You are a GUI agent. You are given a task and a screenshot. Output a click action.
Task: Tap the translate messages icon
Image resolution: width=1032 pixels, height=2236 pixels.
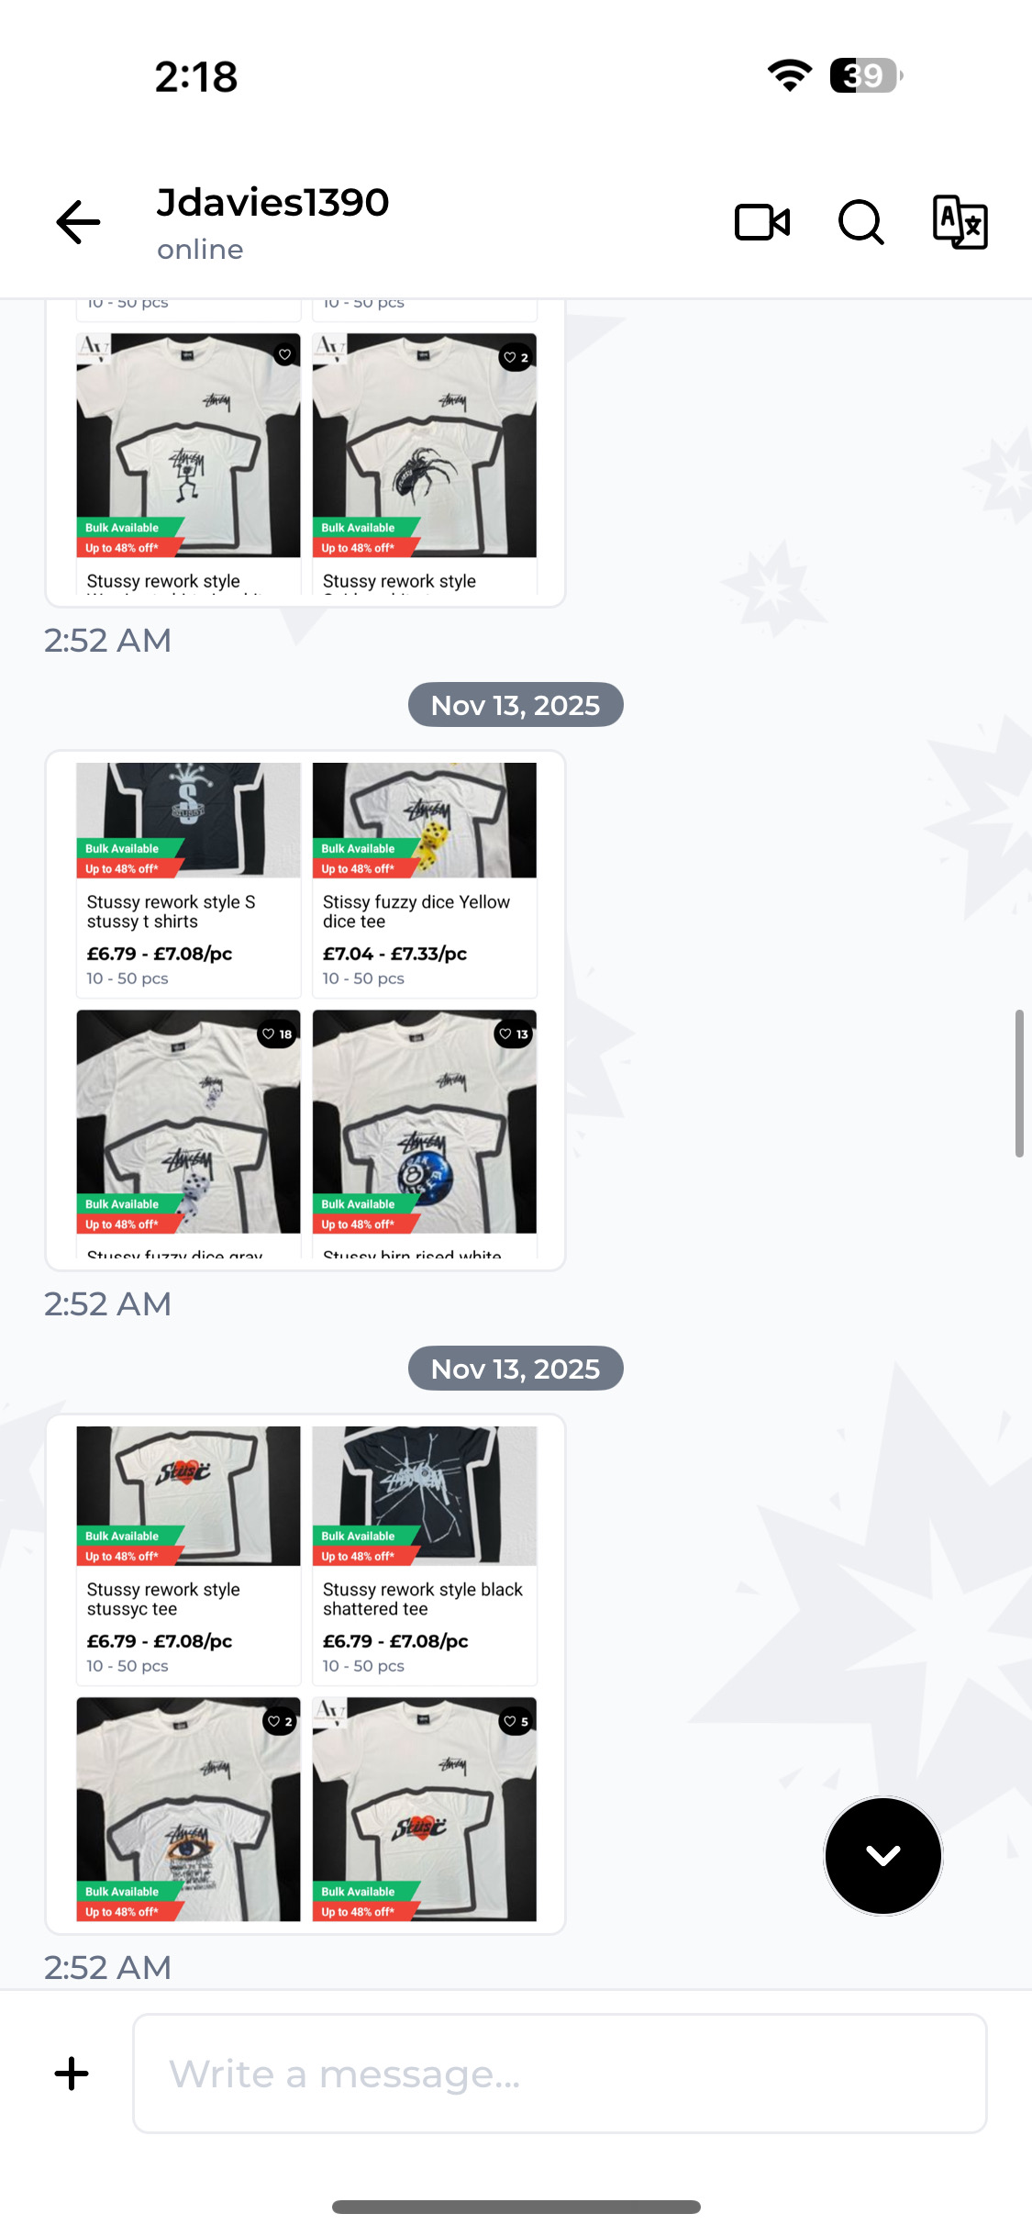click(960, 222)
